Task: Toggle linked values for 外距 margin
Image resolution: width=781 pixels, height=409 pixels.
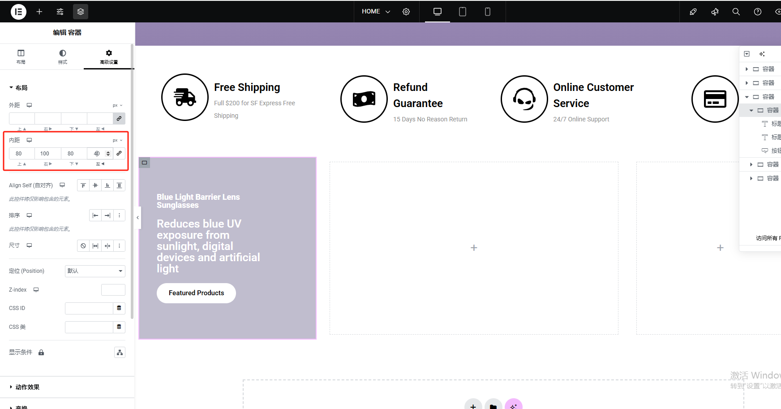Action: pyautogui.click(x=119, y=119)
